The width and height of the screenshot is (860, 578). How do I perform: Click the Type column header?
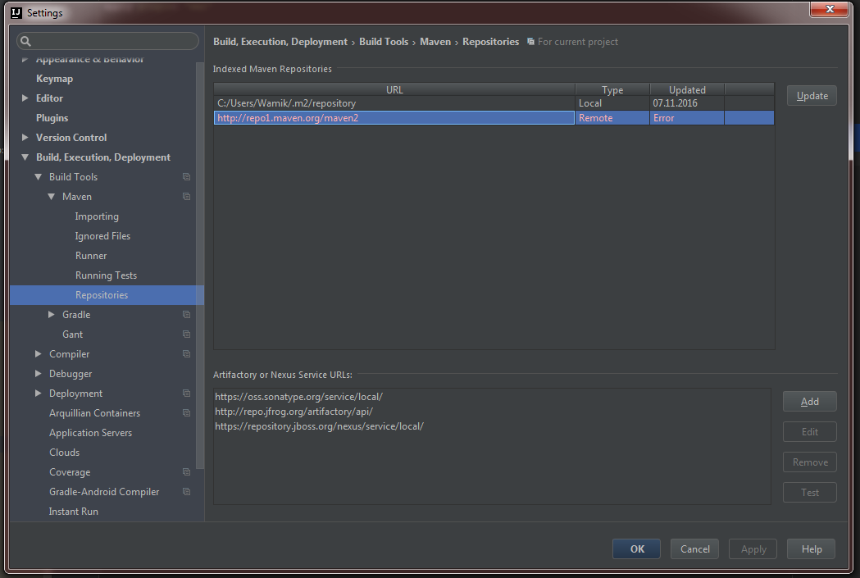(612, 89)
